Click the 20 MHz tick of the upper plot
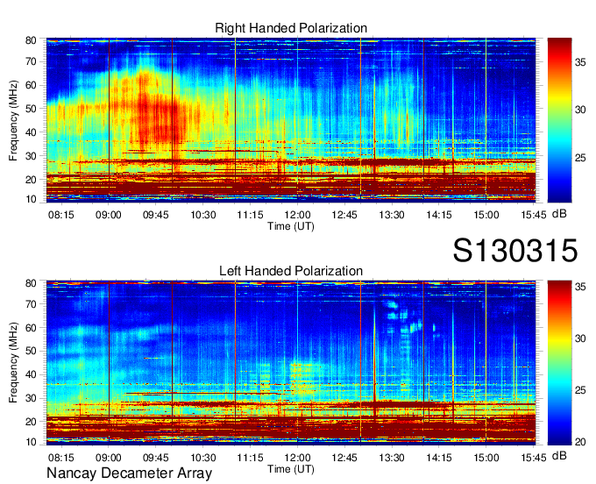The image size is (596, 484). 31,180
